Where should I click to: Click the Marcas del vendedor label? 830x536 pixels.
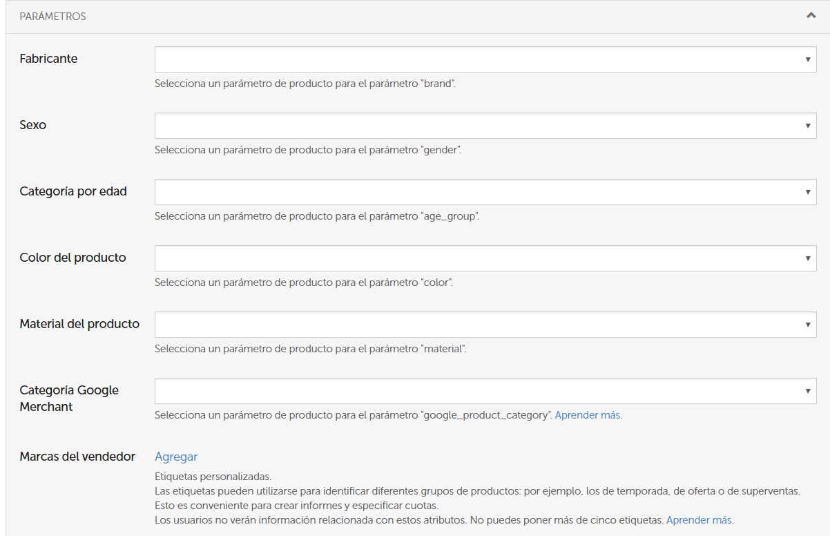click(77, 457)
